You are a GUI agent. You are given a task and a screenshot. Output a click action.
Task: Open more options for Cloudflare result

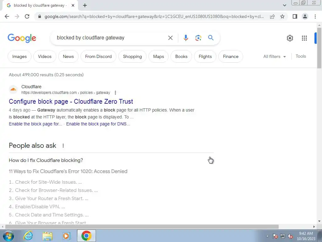tap(115, 93)
